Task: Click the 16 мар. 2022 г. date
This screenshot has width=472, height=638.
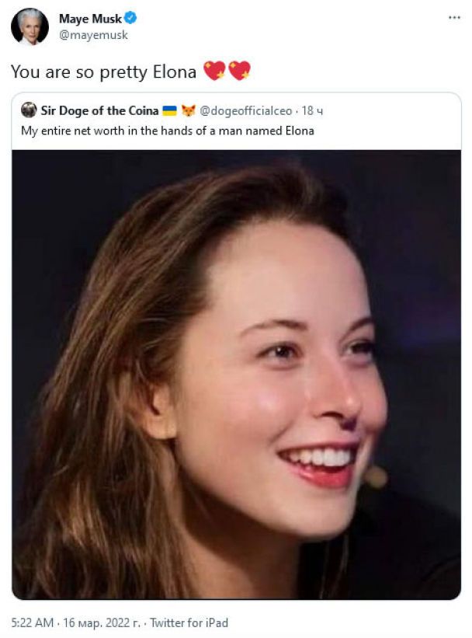Action: 98,622
